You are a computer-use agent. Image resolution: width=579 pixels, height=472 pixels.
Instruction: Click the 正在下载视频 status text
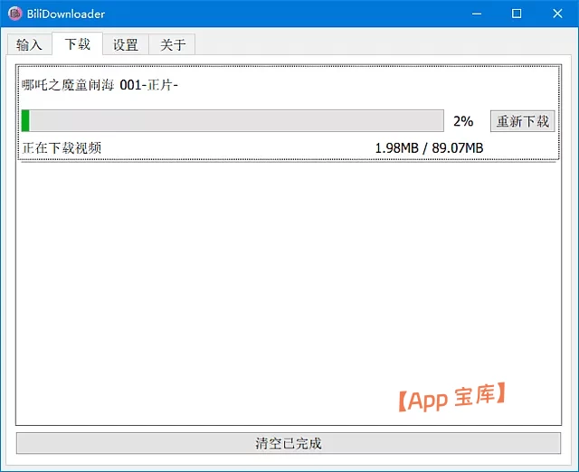coord(62,148)
